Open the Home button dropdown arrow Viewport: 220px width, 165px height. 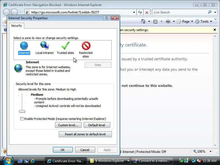pyautogui.click(x=149, y=21)
